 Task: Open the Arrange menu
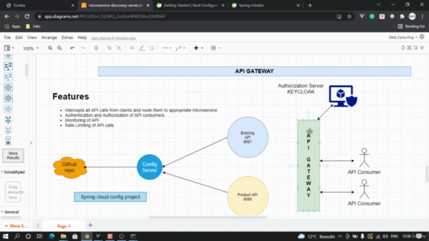tap(49, 37)
